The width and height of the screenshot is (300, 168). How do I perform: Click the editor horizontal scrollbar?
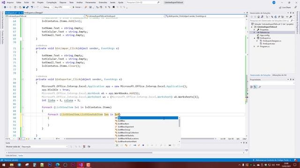pyautogui.click(x=140, y=139)
